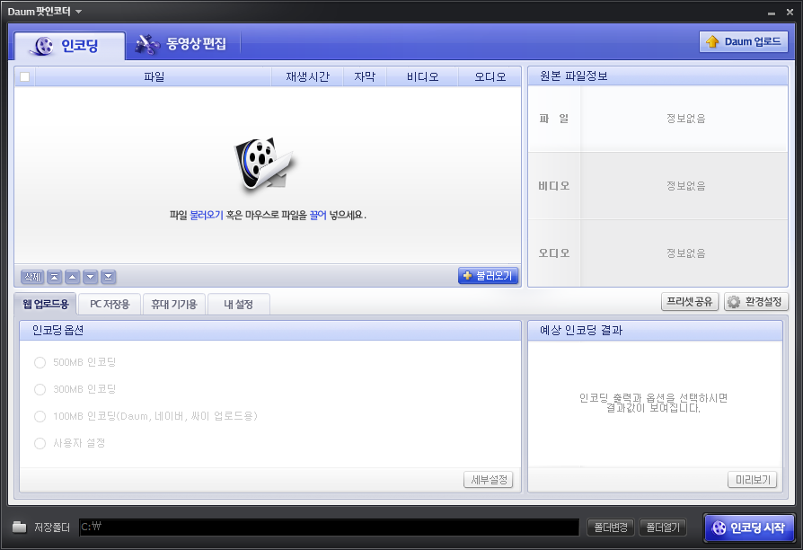Click the film reel drop icon
803x550 pixels.
click(x=264, y=165)
